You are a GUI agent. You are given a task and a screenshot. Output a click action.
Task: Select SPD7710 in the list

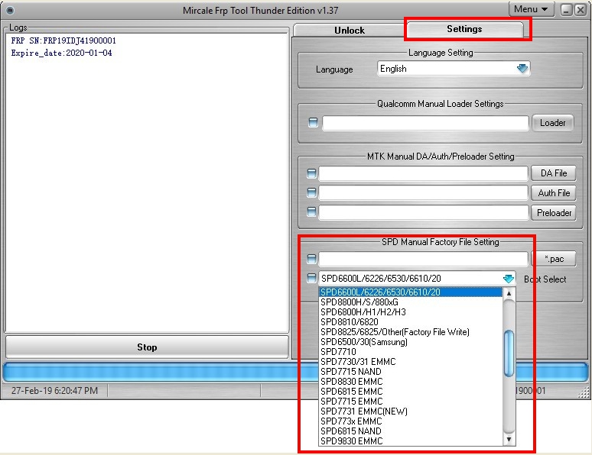tap(411, 352)
